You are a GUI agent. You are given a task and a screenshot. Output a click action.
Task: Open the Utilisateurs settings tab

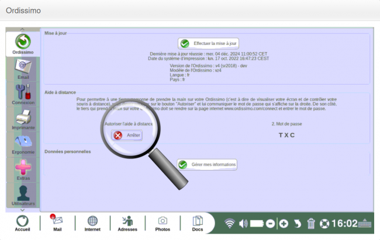[23, 195]
